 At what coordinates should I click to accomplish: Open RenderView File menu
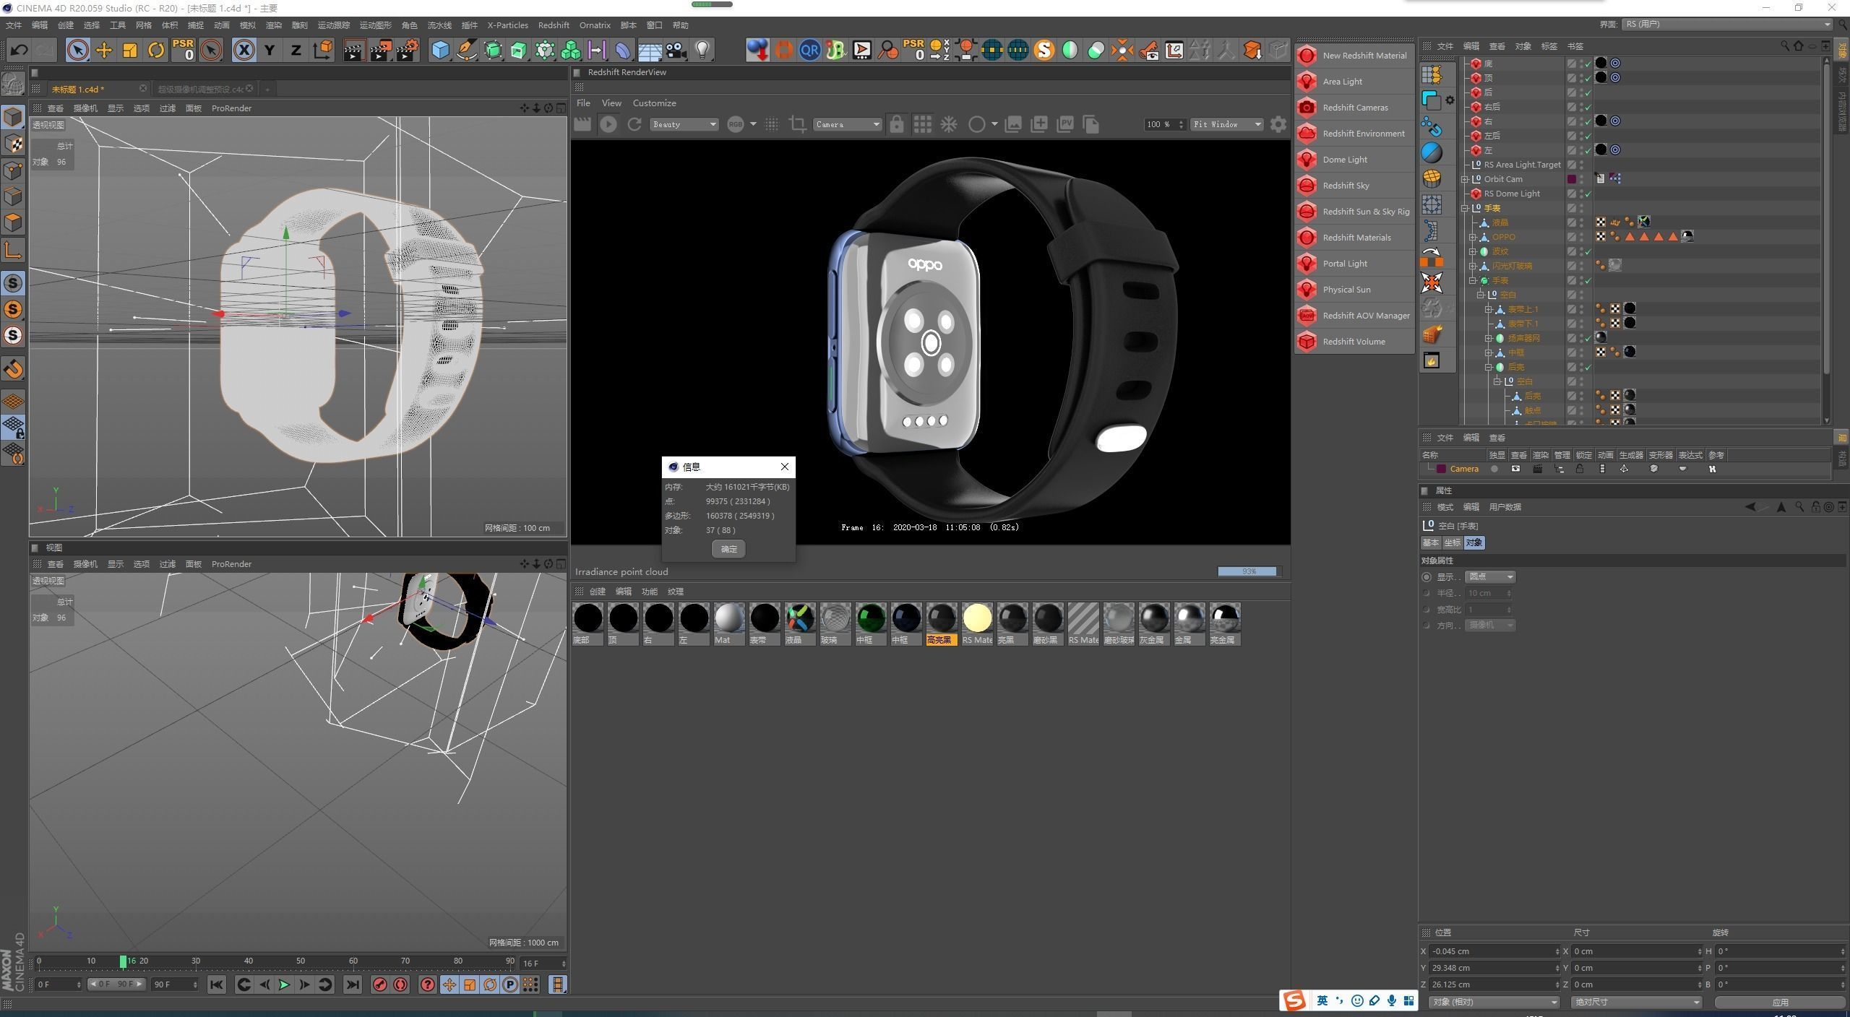583,103
